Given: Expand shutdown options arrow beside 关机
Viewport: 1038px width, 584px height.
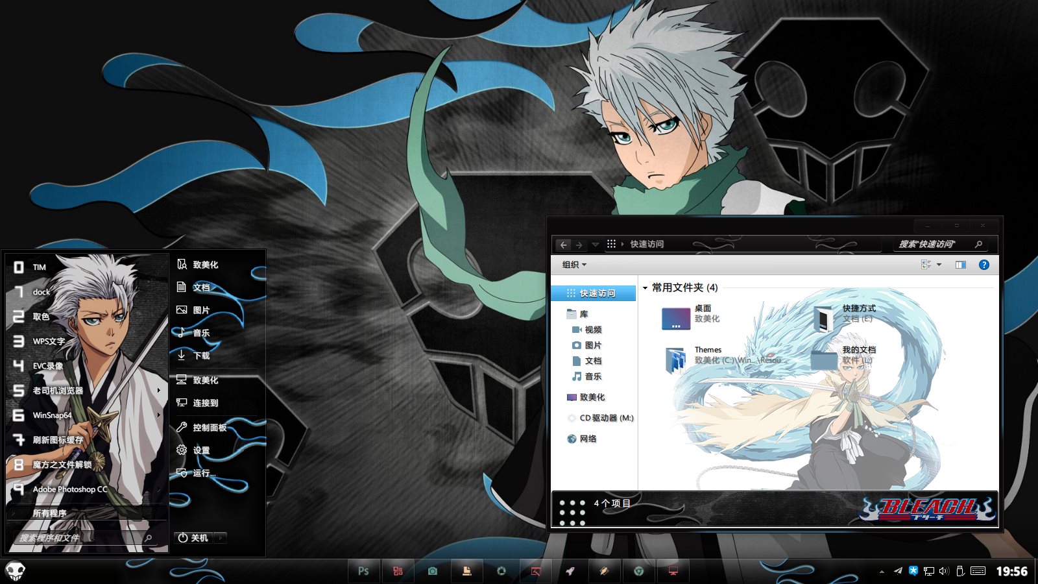Looking at the screenshot, I should pyautogui.click(x=221, y=538).
